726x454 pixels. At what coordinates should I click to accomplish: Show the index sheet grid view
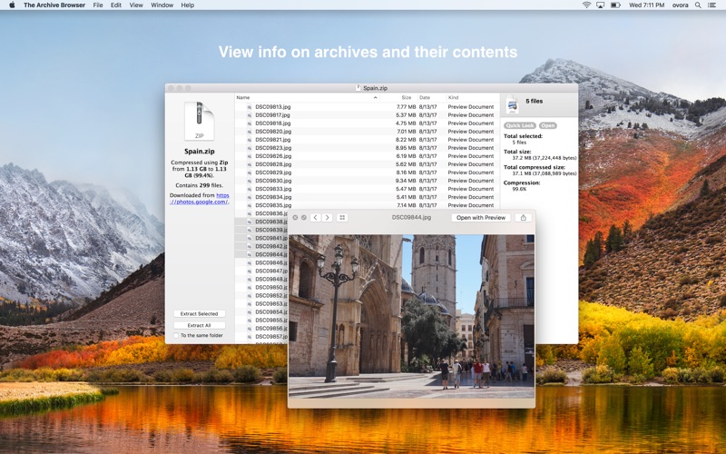342,218
